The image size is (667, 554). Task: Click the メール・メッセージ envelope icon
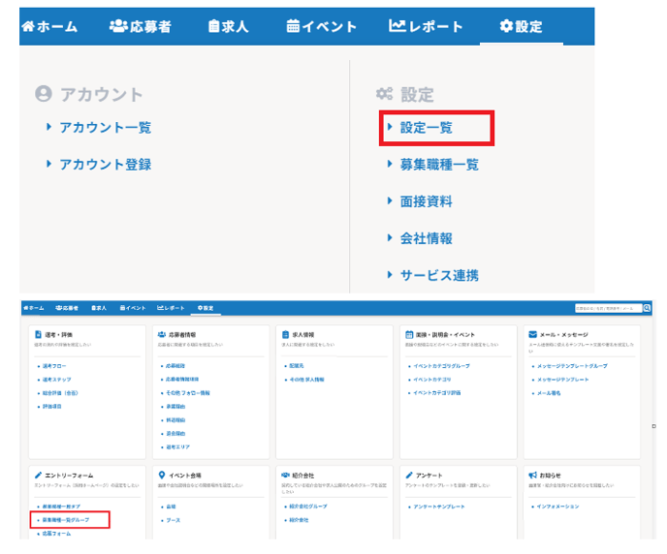click(x=532, y=334)
